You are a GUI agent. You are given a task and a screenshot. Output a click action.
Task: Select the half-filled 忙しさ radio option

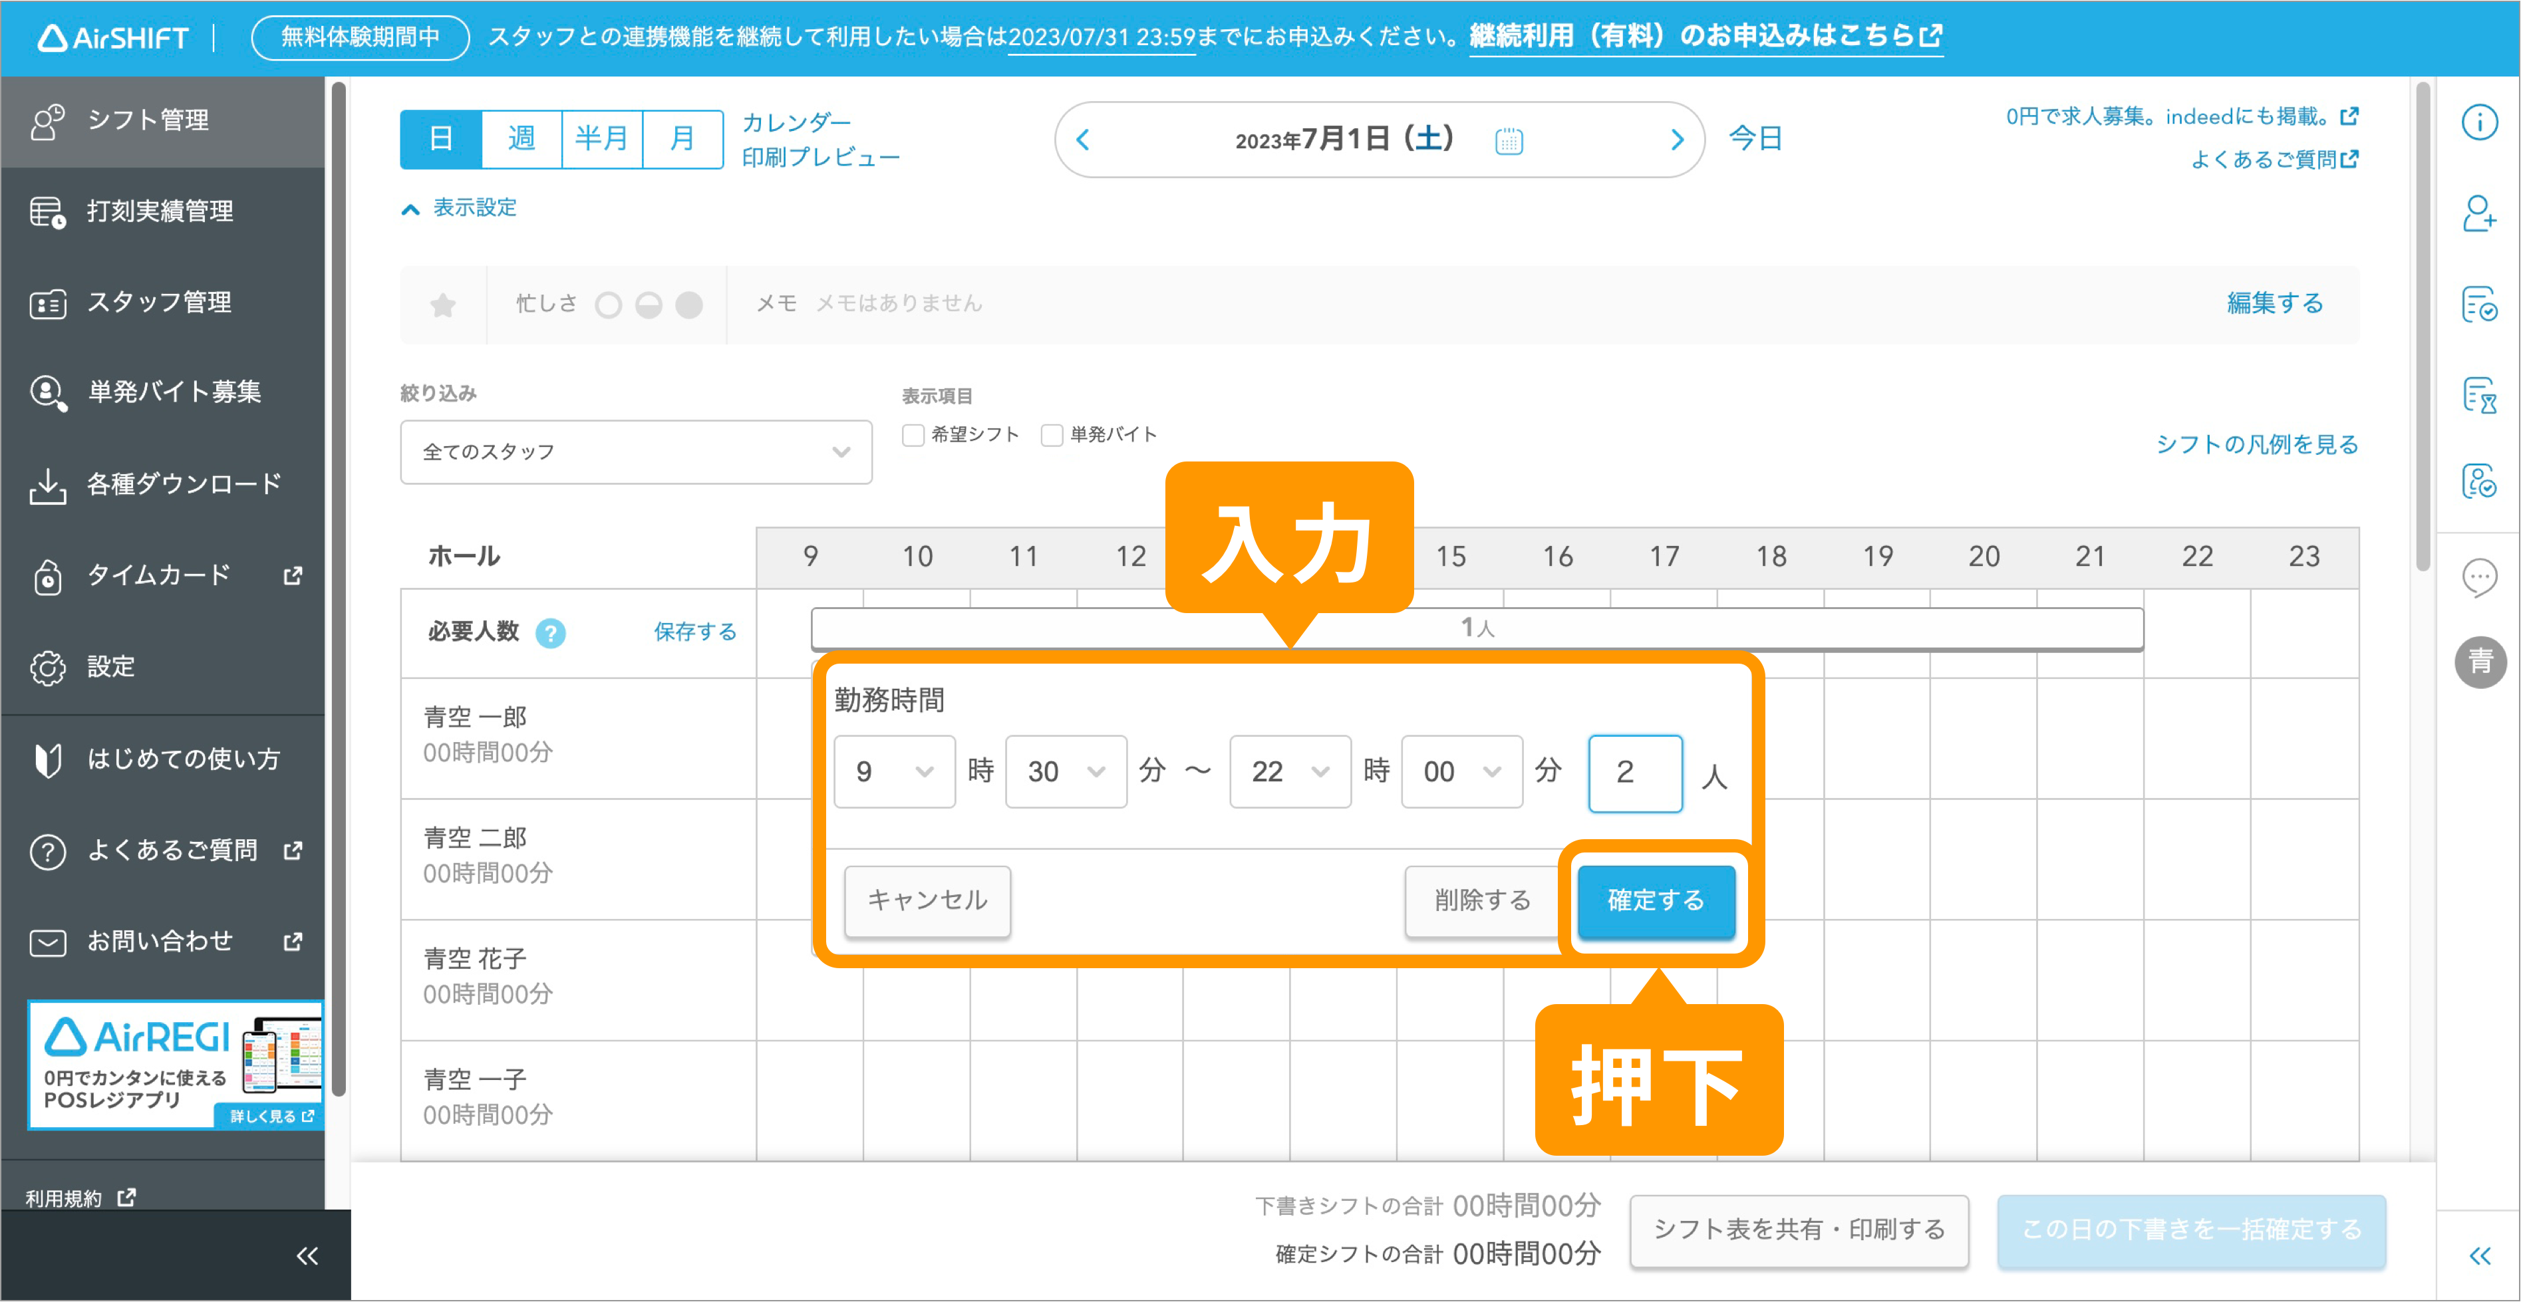[x=648, y=305]
